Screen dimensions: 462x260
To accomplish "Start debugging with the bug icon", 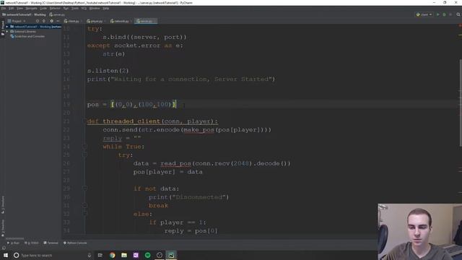I will click(444, 14).
